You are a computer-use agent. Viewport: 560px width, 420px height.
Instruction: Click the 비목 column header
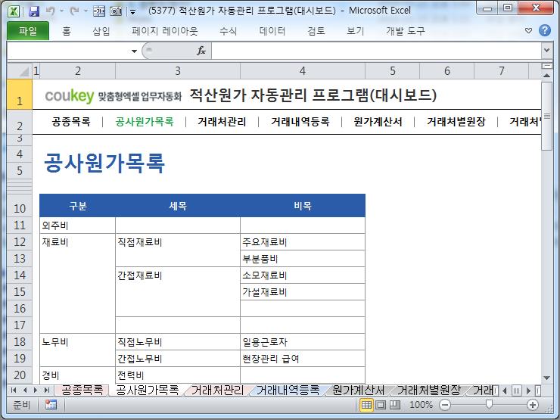[303, 206]
